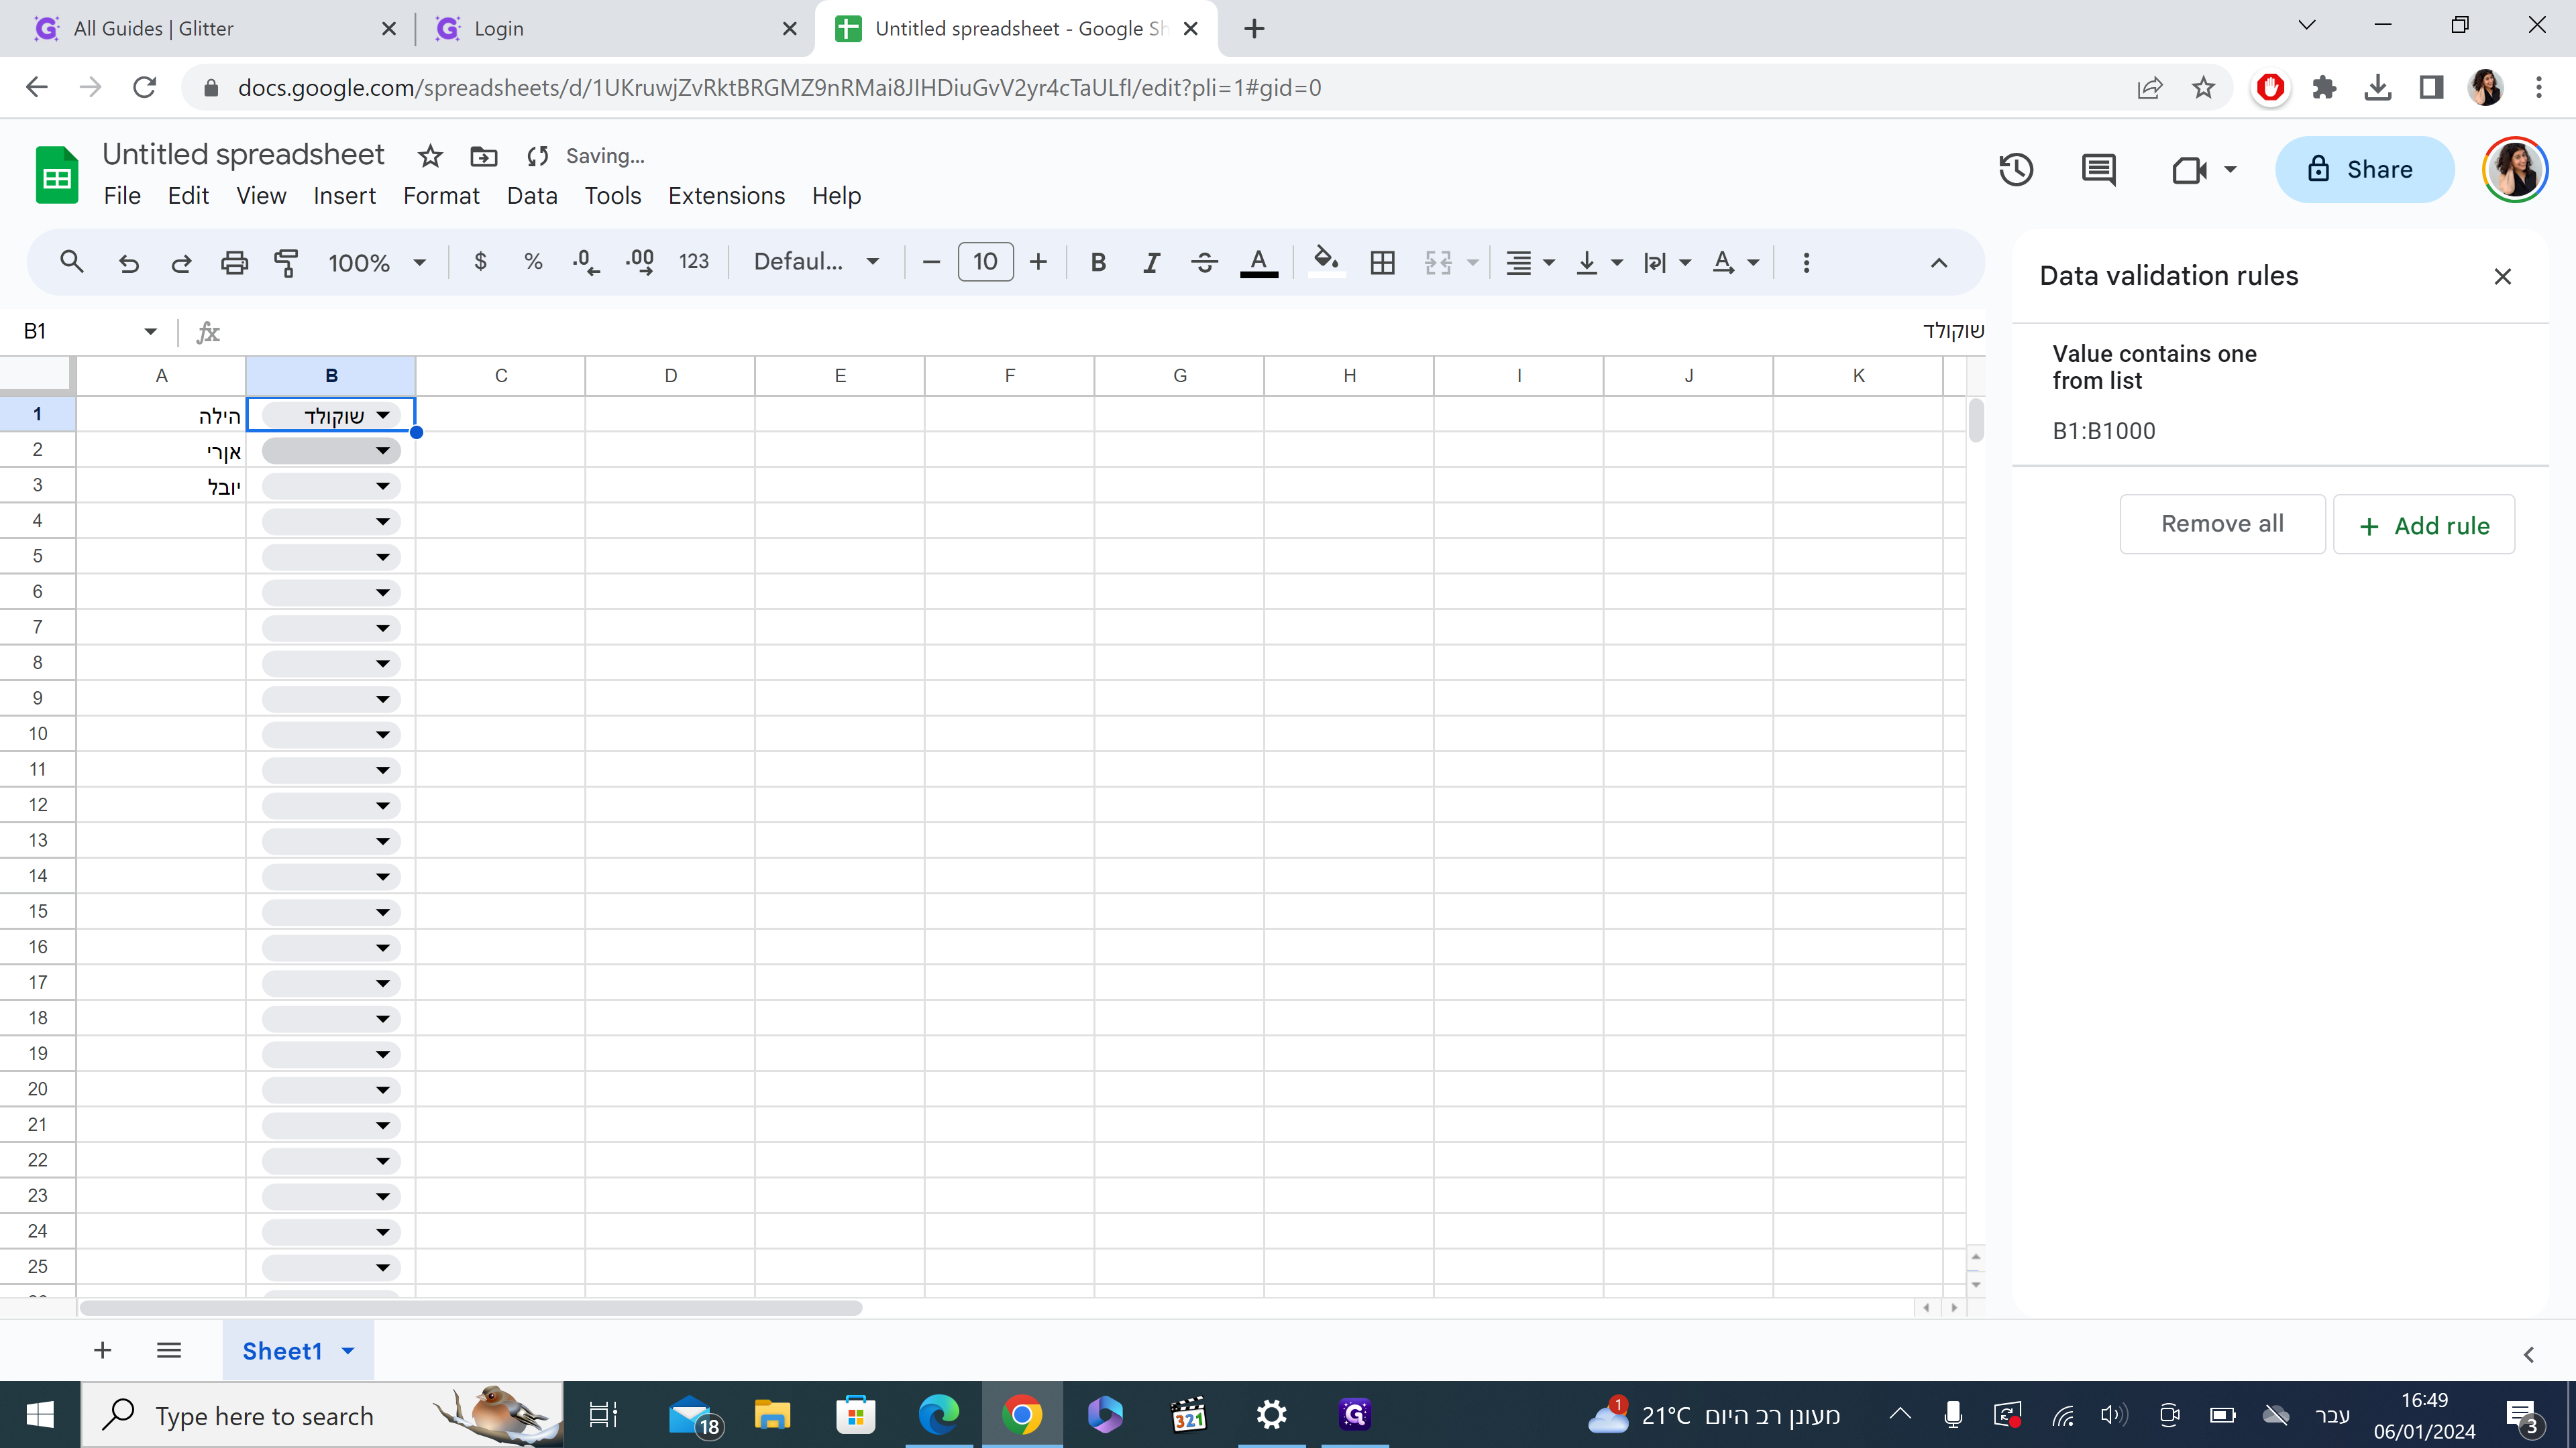Viewport: 2576px width, 1448px height.
Task: Open the Insert menu
Action: [344, 196]
